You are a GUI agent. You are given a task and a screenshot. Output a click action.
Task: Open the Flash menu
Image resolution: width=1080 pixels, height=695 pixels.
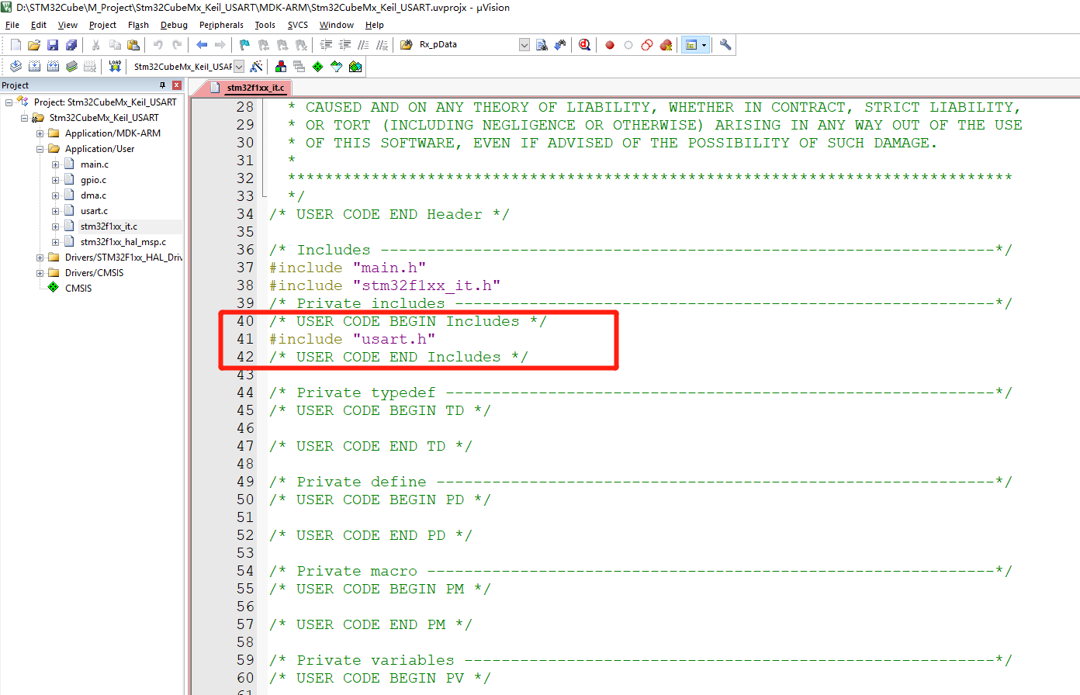tap(138, 25)
